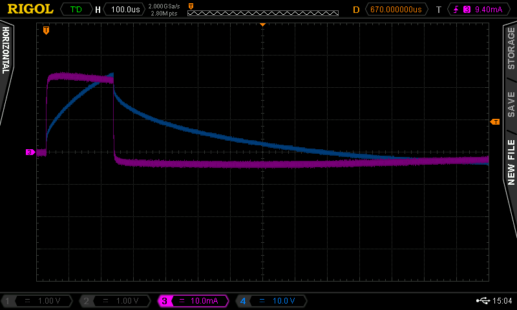
Task: Select the T'D trigger status indicator
Action: (76, 10)
